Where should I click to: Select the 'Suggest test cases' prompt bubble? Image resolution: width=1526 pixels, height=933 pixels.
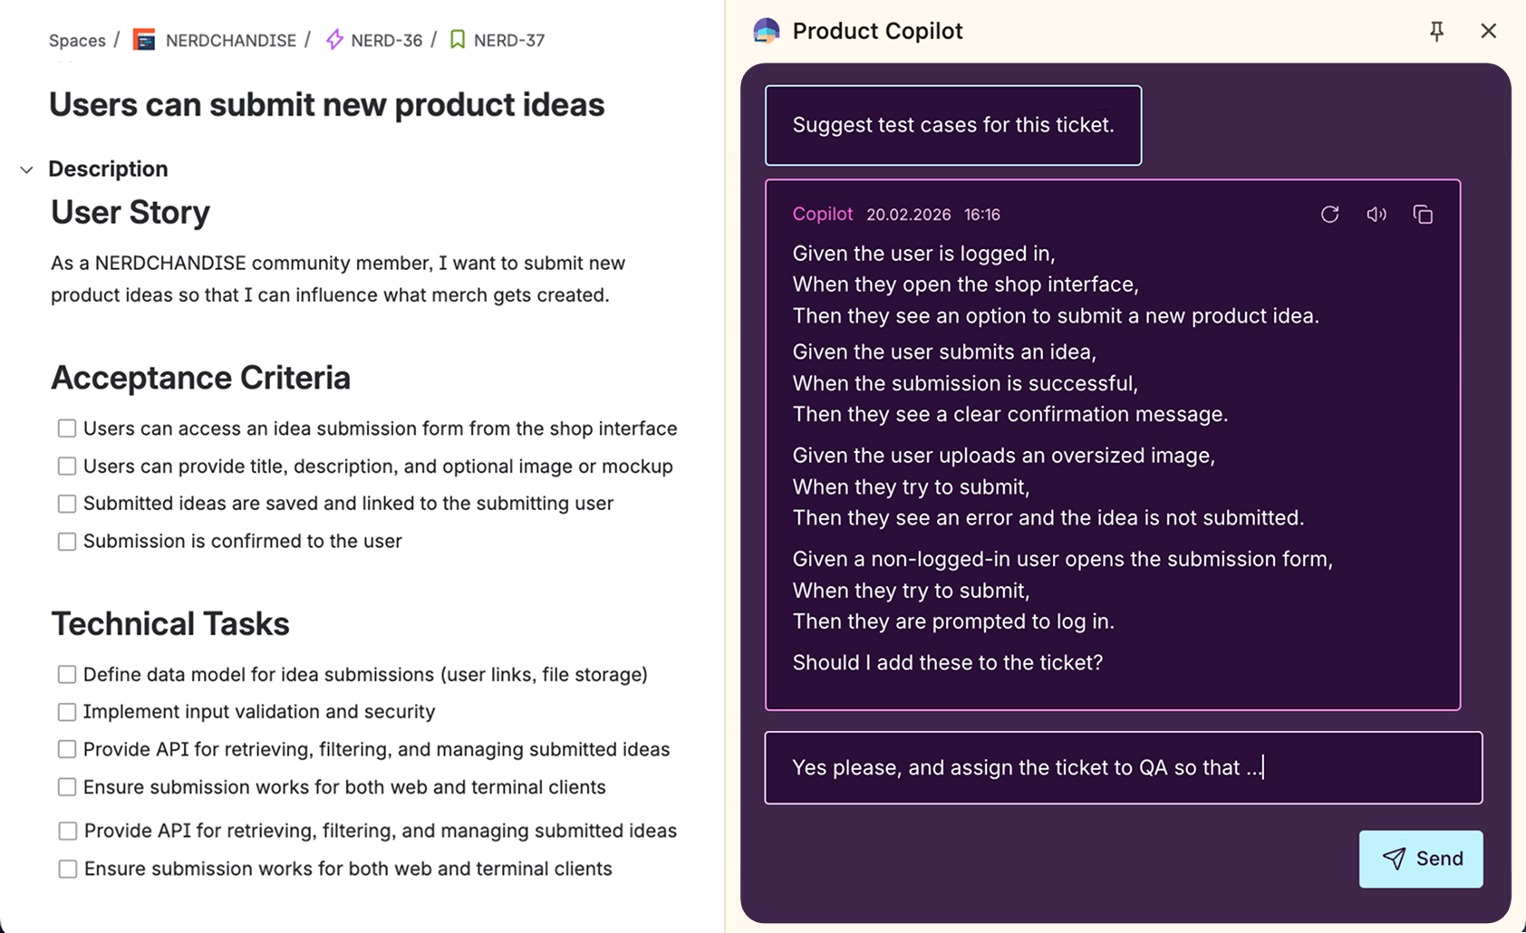click(x=952, y=125)
